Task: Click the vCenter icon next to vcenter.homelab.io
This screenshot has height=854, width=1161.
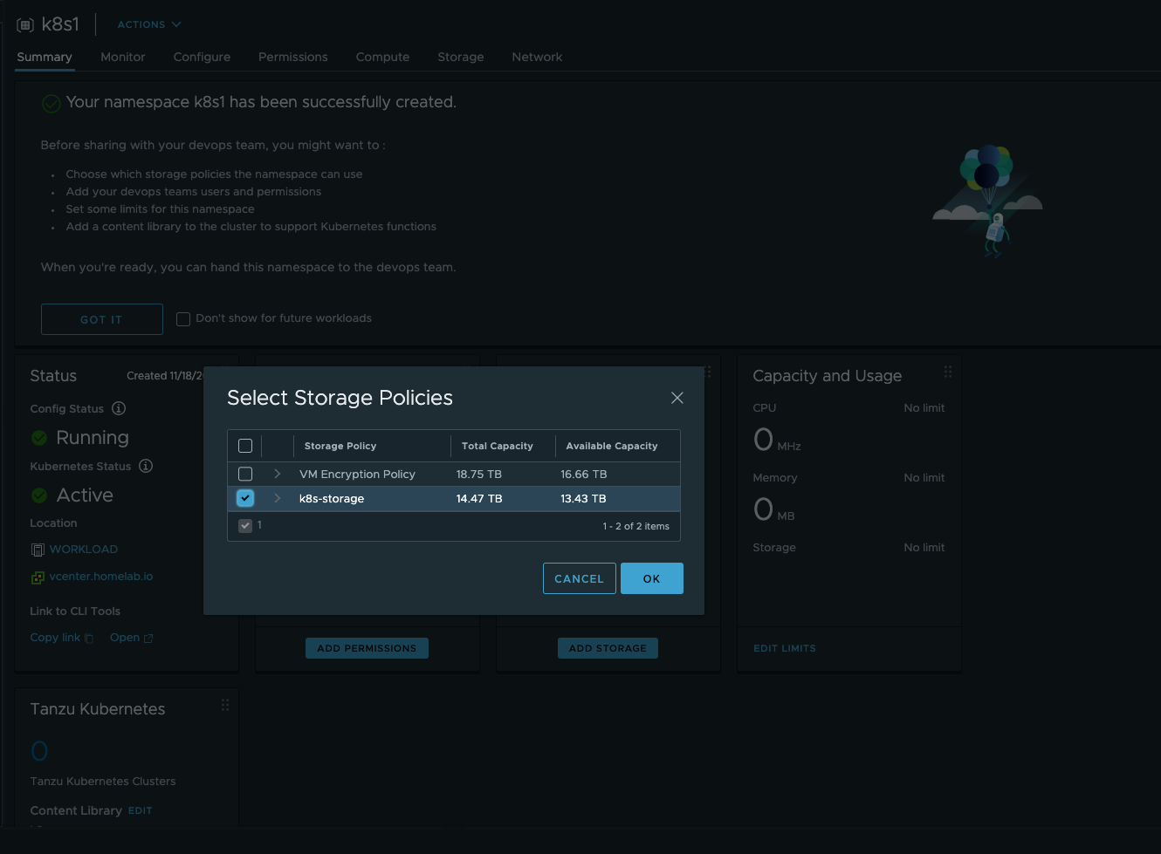Action: (38, 577)
